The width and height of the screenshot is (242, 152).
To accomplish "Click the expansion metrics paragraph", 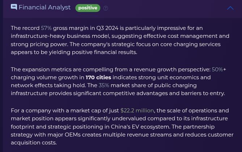I will pos(118,81).
